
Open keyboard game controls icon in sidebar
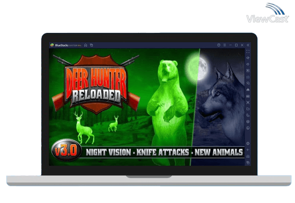248,77
